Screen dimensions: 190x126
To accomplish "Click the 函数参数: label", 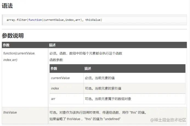I will 56,60.
